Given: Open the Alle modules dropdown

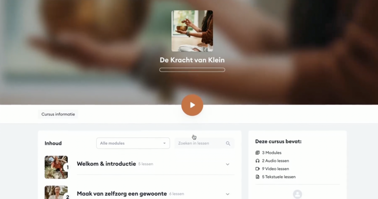Looking at the screenshot, I should point(133,143).
